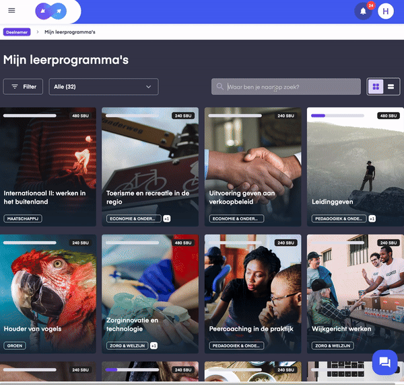This screenshot has width=404, height=385.
Task: Click the GROEN tag
Action: tap(15, 345)
